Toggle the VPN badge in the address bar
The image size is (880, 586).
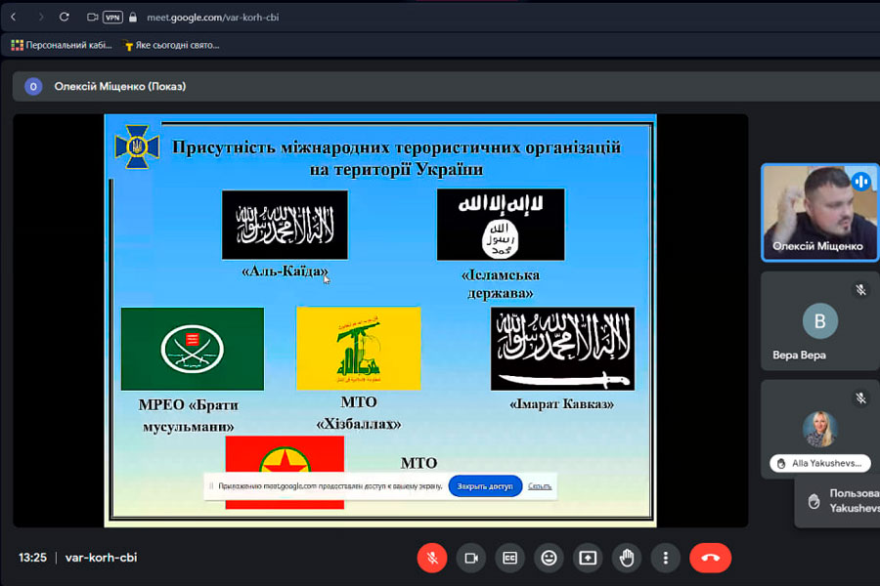(x=112, y=18)
